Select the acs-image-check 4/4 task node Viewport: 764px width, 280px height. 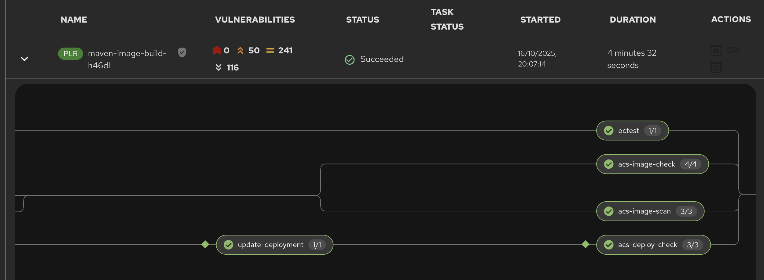(x=652, y=164)
